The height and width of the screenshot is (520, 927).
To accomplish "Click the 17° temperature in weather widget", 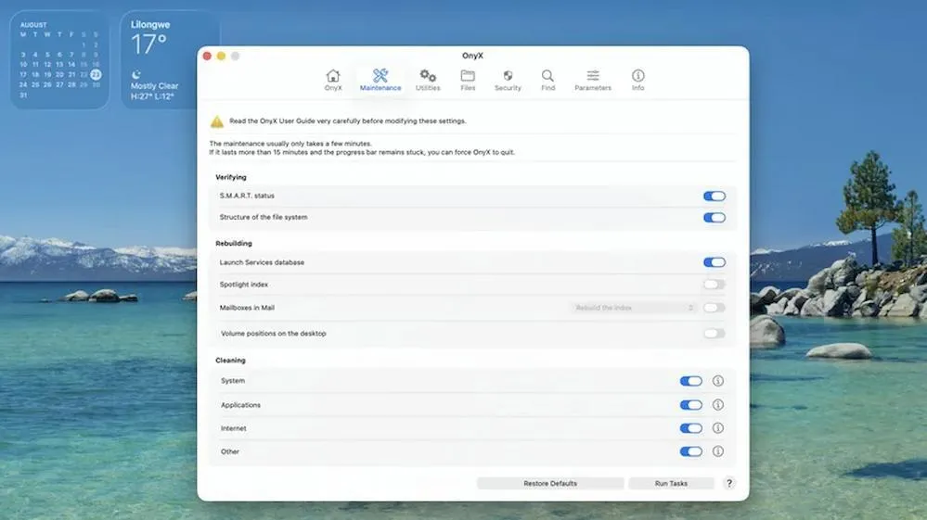I will click(148, 44).
